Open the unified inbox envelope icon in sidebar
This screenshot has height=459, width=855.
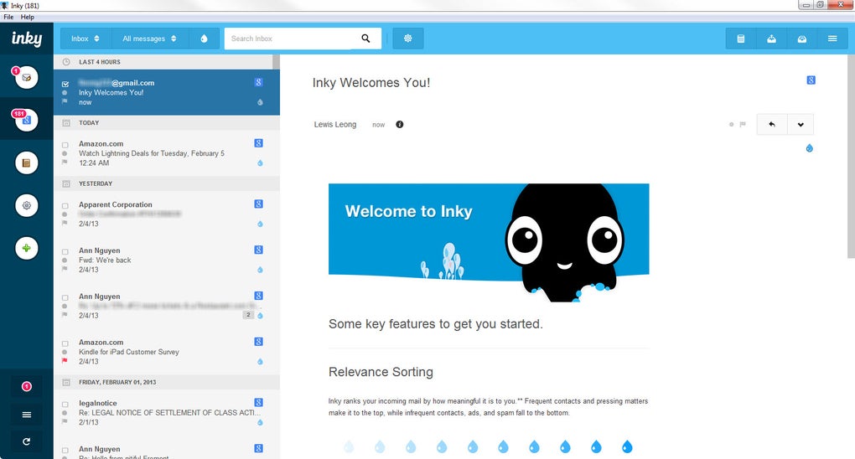(x=26, y=78)
